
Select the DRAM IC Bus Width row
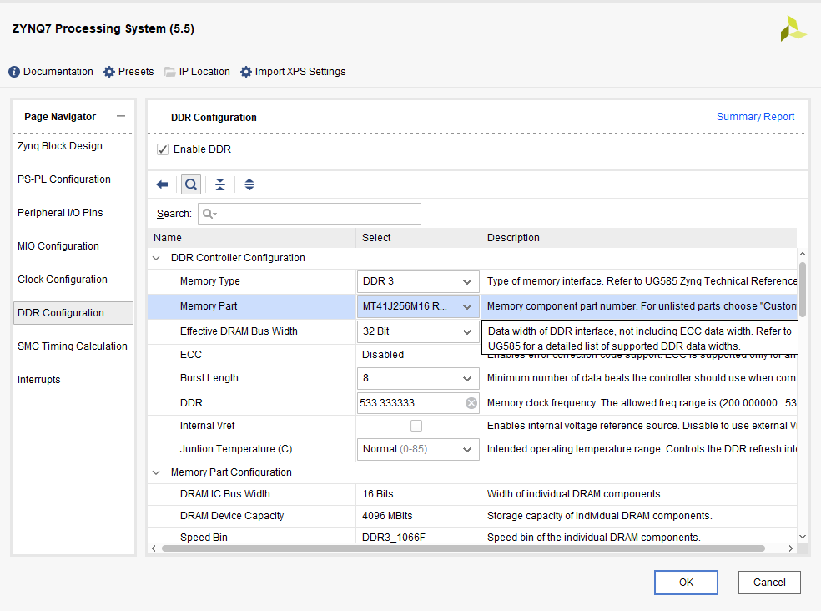click(224, 494)
